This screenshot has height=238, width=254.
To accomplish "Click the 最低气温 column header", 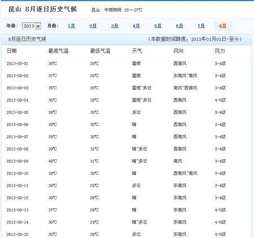I will pos(100,51).
